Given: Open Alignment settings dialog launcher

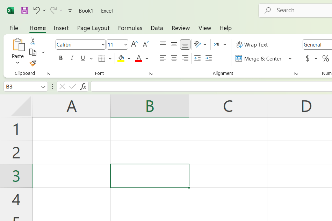Looking at the screenshot, I should 296,73.
